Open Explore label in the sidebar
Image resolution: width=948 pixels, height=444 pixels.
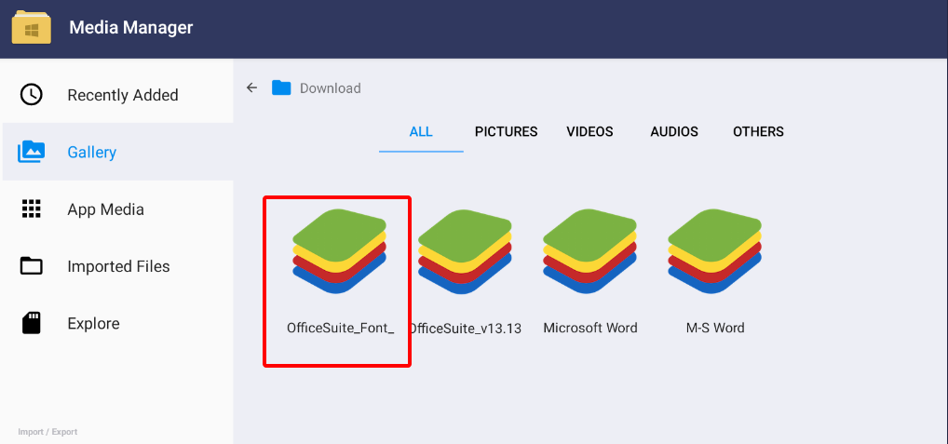point(94,323)
